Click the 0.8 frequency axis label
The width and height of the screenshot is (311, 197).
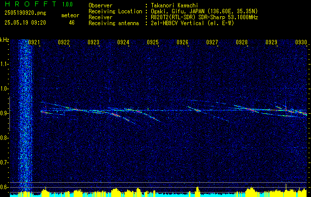click(3, 138)
